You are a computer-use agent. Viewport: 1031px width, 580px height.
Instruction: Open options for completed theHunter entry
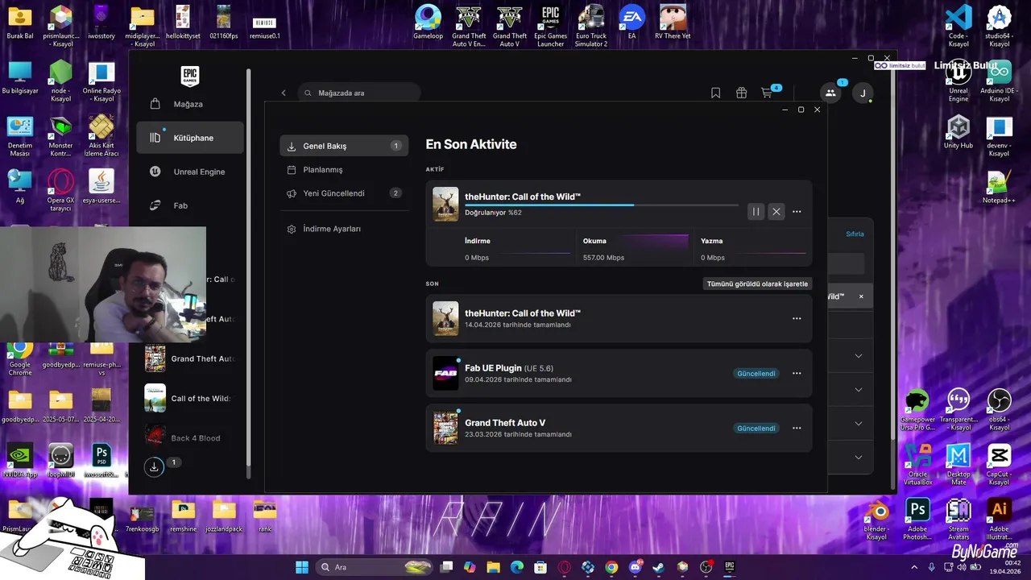click(x=797, y=318)
